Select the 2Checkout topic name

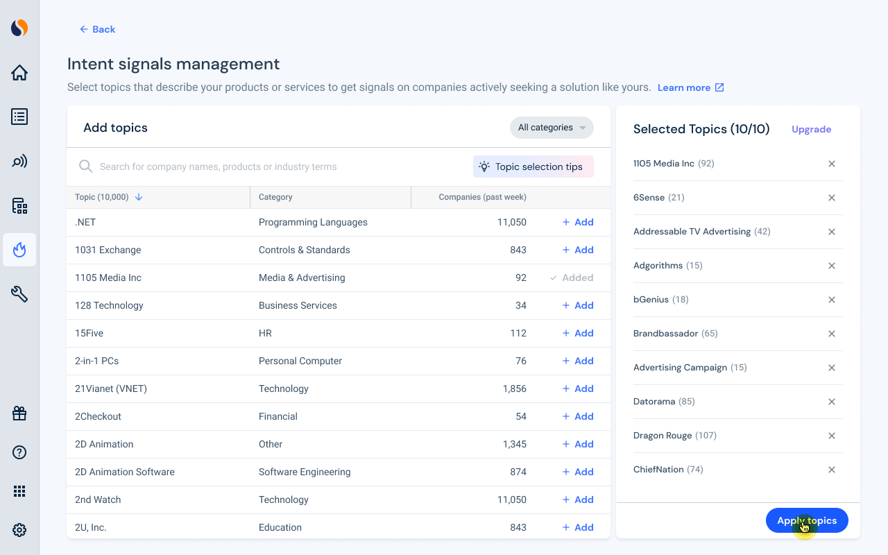pos(98,416)
